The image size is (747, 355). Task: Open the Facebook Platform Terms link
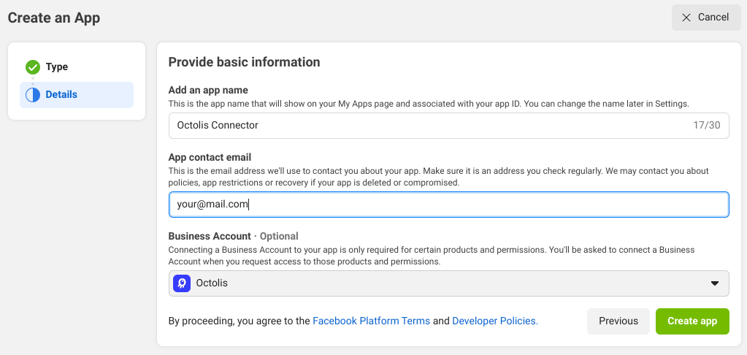[371, 321]
